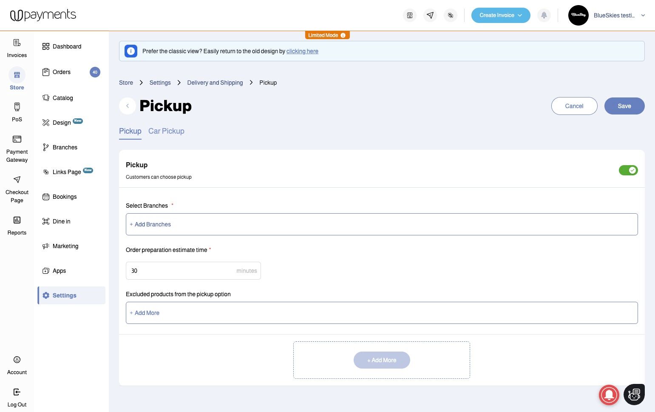
Task: Click the preparation time minutes field
Action: click(182, 271)
